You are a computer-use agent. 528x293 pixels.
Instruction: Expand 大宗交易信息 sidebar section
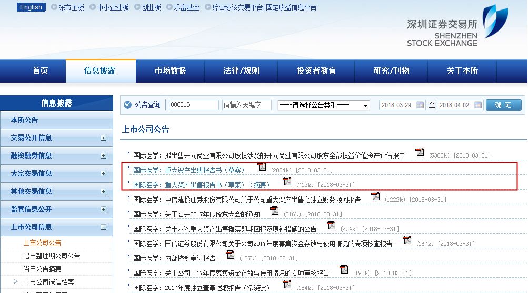[104, 173]
